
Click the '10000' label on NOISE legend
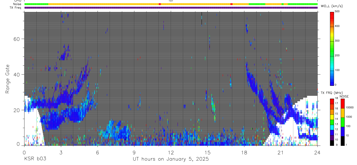point(350,107)
